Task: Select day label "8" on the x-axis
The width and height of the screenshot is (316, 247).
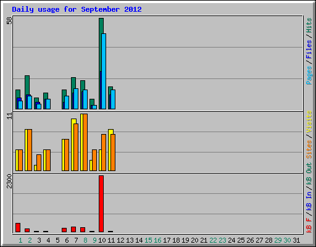Action: pyautogui.click(x=85, y=240)
